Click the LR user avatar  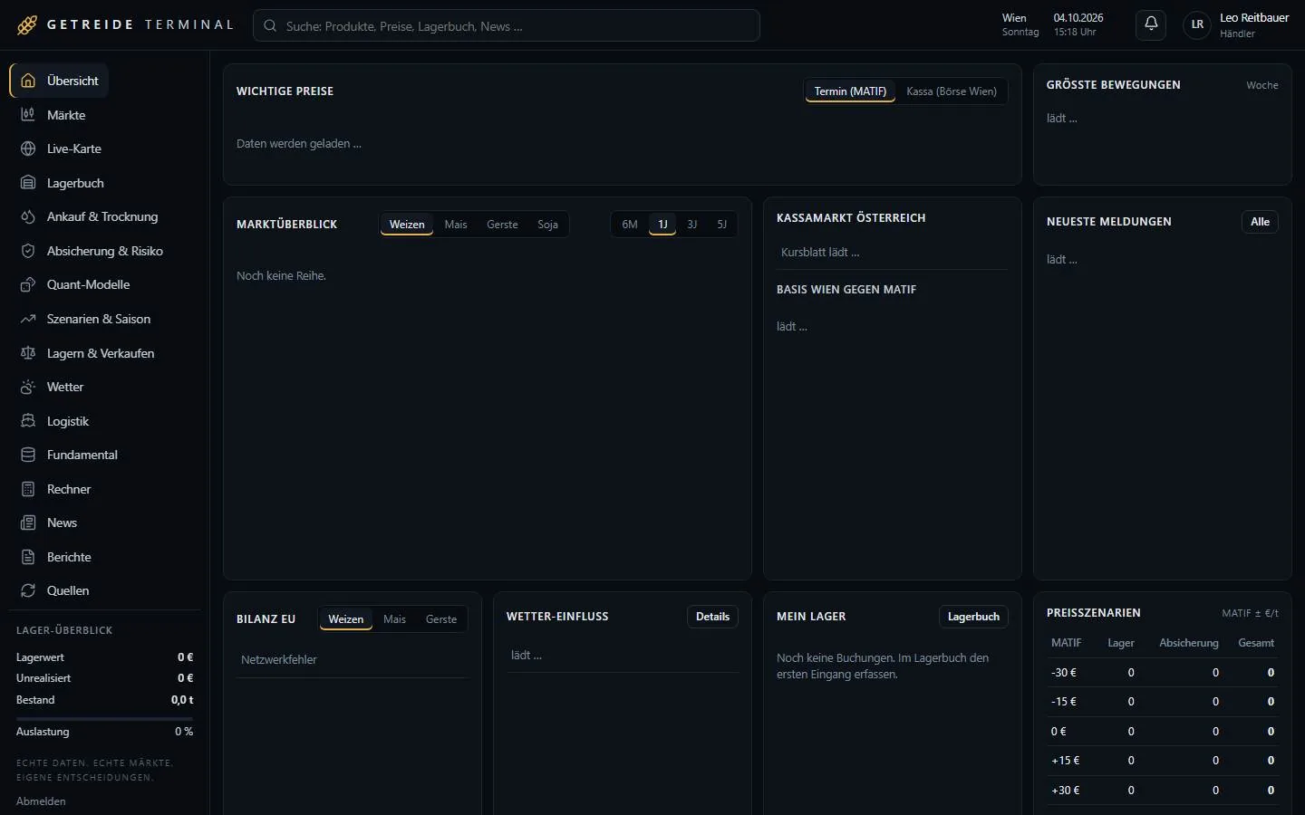tap(1197, 24)
